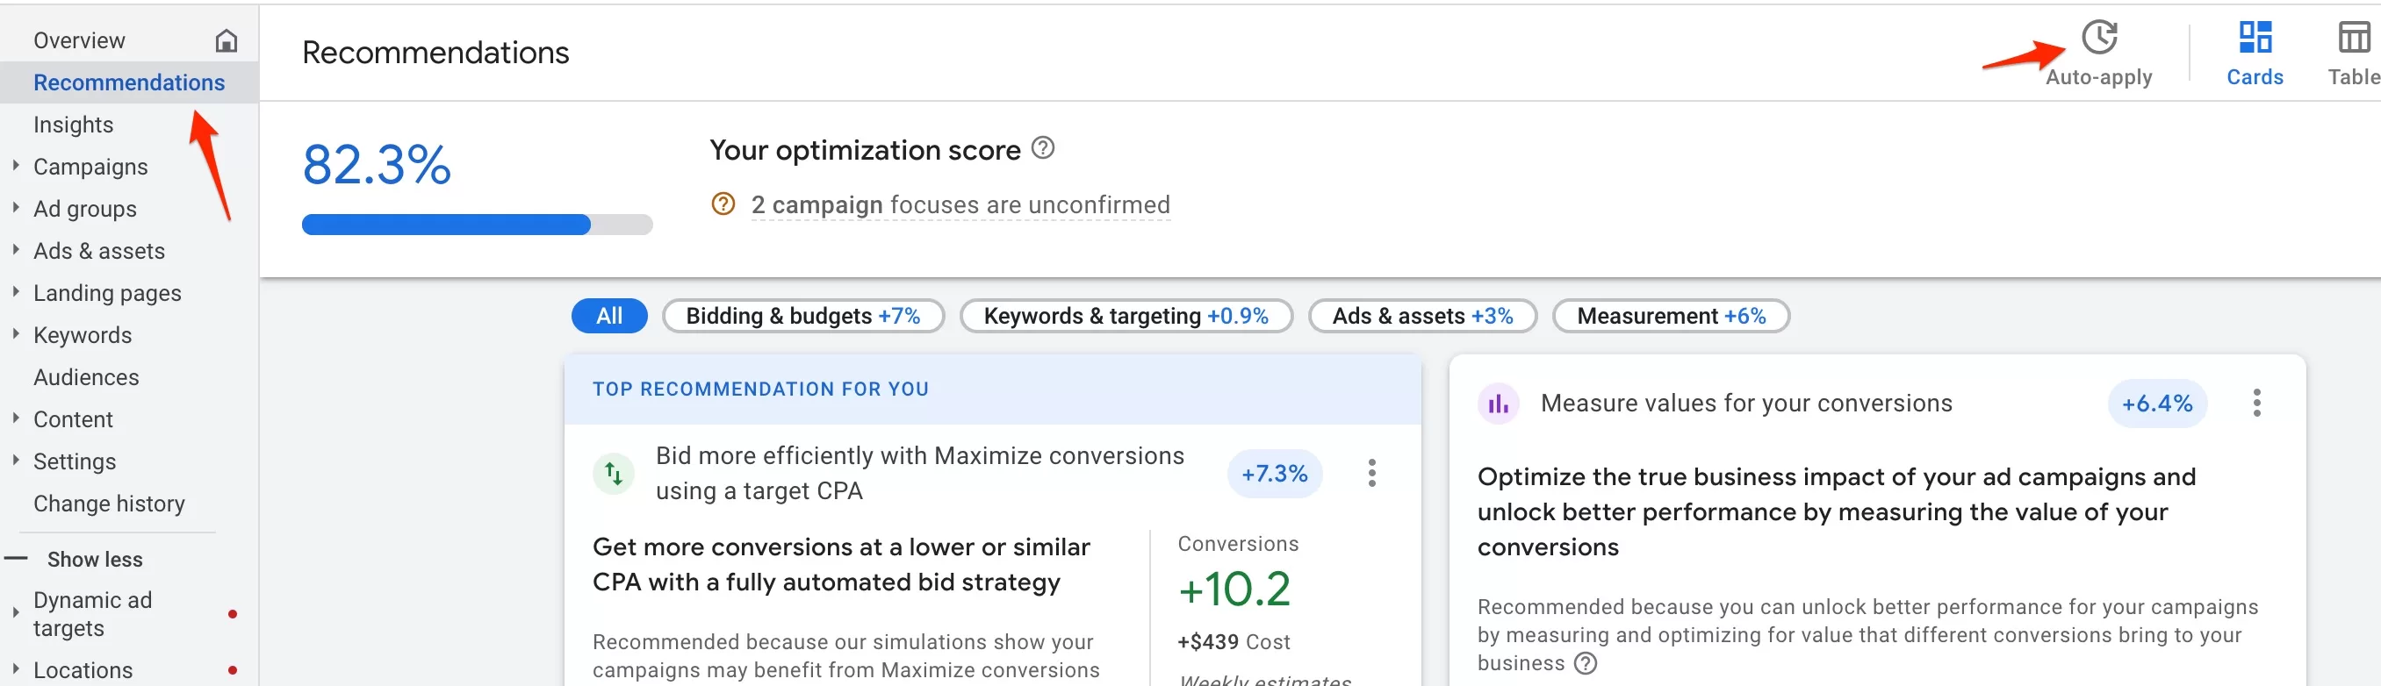The image size is (2381, 686).
Task: Collapse sidebar with Show less
Action: [95, 560]
